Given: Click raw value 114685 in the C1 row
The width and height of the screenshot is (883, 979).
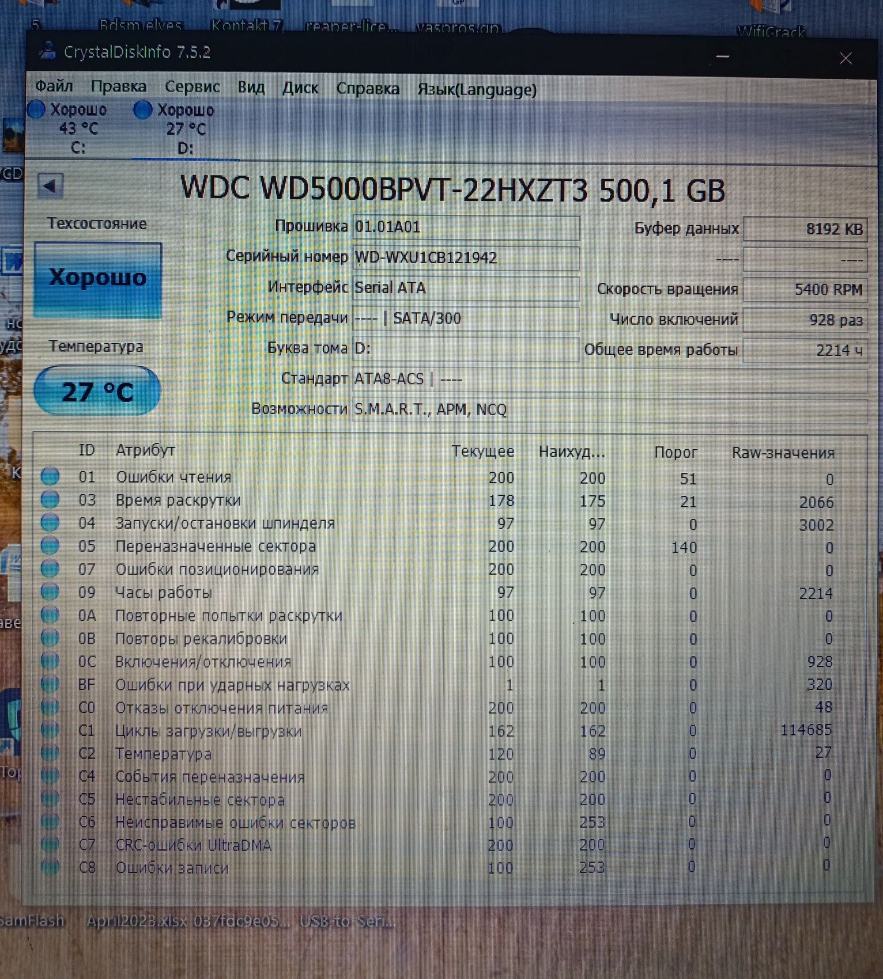Looking at the screenshot, I should 806,730.
